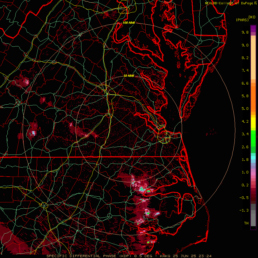Click the 'KAKQ 25 JUN 25 23:24' timestamp
The width and height of the screenshot is (258, 258).
tap(185, 256)
